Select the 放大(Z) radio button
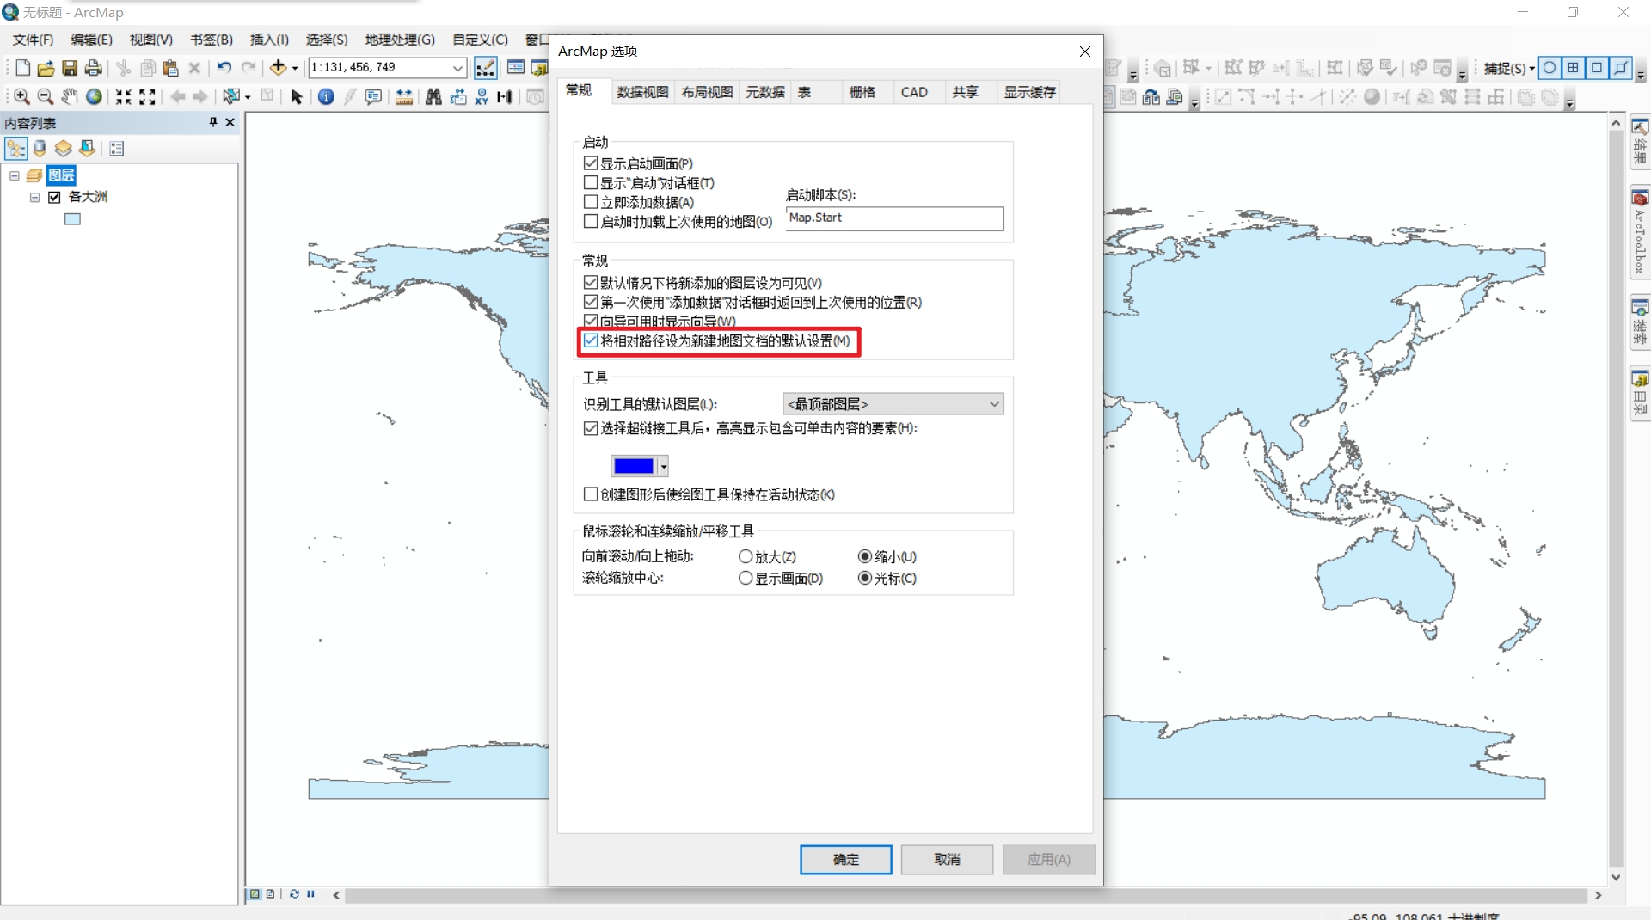This screenshot has height=920, width=1651. point(746,557)
